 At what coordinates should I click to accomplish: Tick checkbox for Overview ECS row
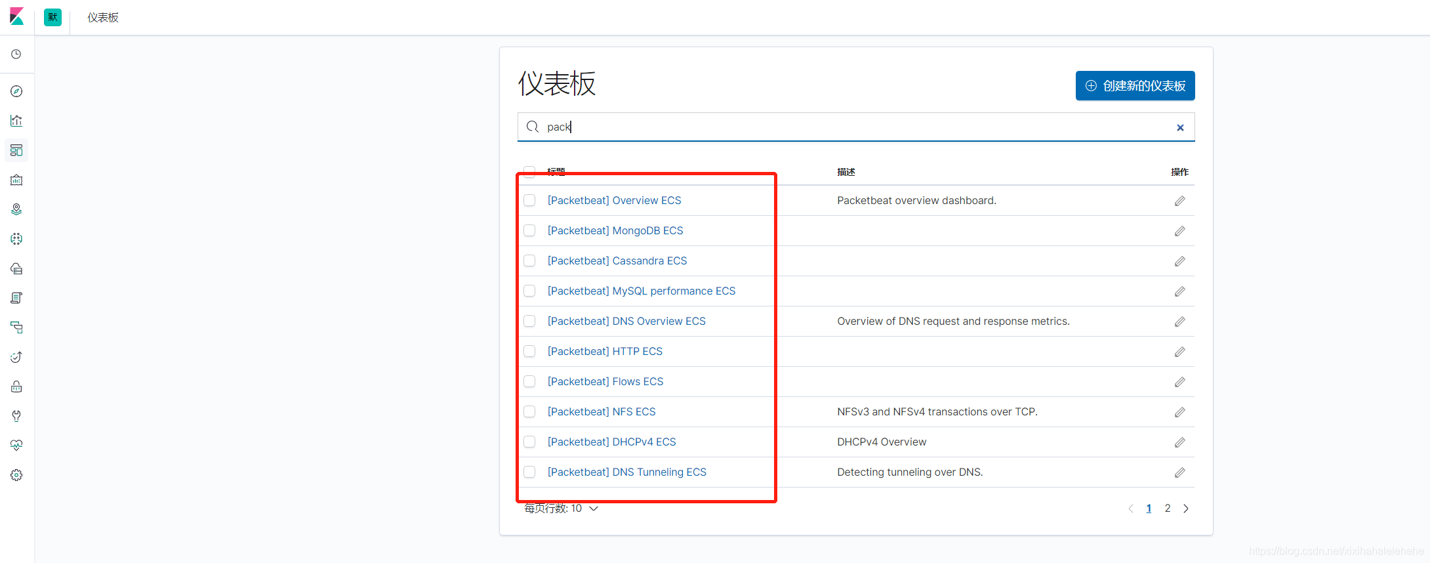(529, 200)
